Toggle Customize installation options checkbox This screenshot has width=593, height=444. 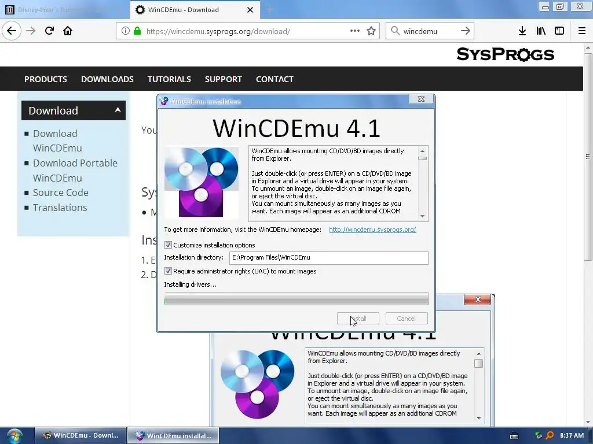169,245
